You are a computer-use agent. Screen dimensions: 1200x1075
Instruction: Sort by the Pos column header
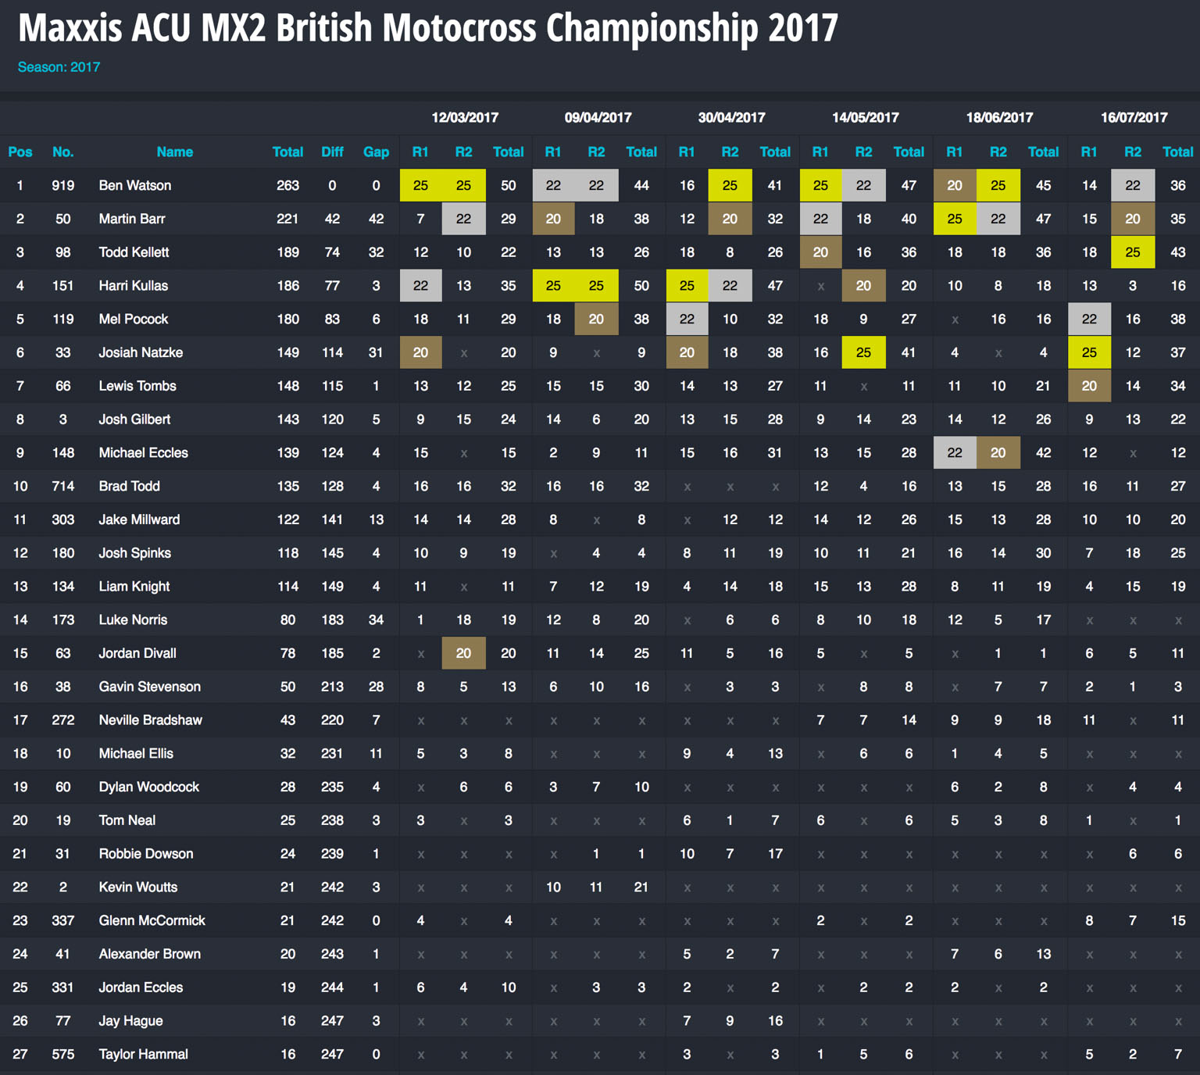coord(20,152)
